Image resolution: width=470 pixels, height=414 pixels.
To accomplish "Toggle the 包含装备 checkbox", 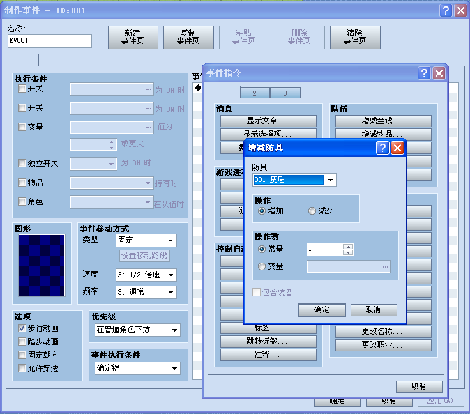I will point(256,292).
